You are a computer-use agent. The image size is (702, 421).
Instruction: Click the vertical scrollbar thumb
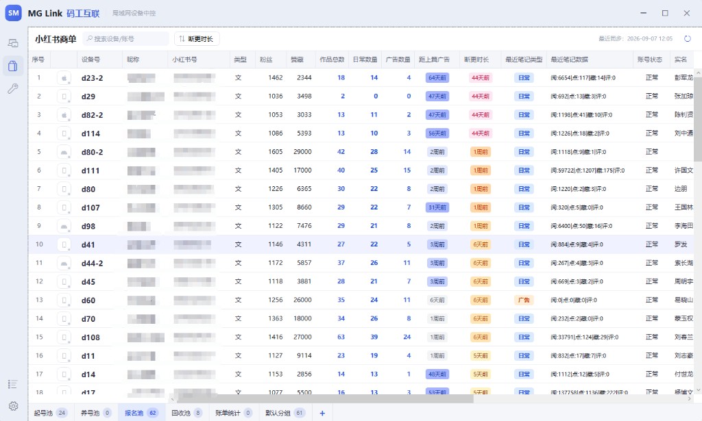click(x=697, y=118)
